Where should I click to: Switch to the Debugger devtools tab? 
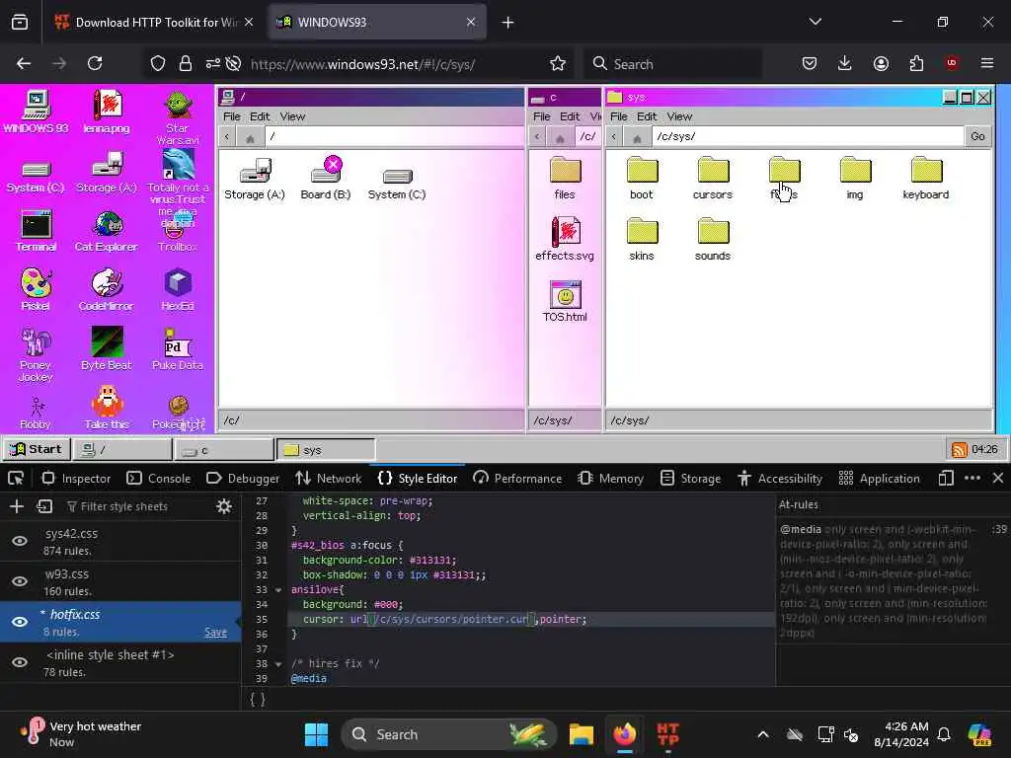coord(243,479)
